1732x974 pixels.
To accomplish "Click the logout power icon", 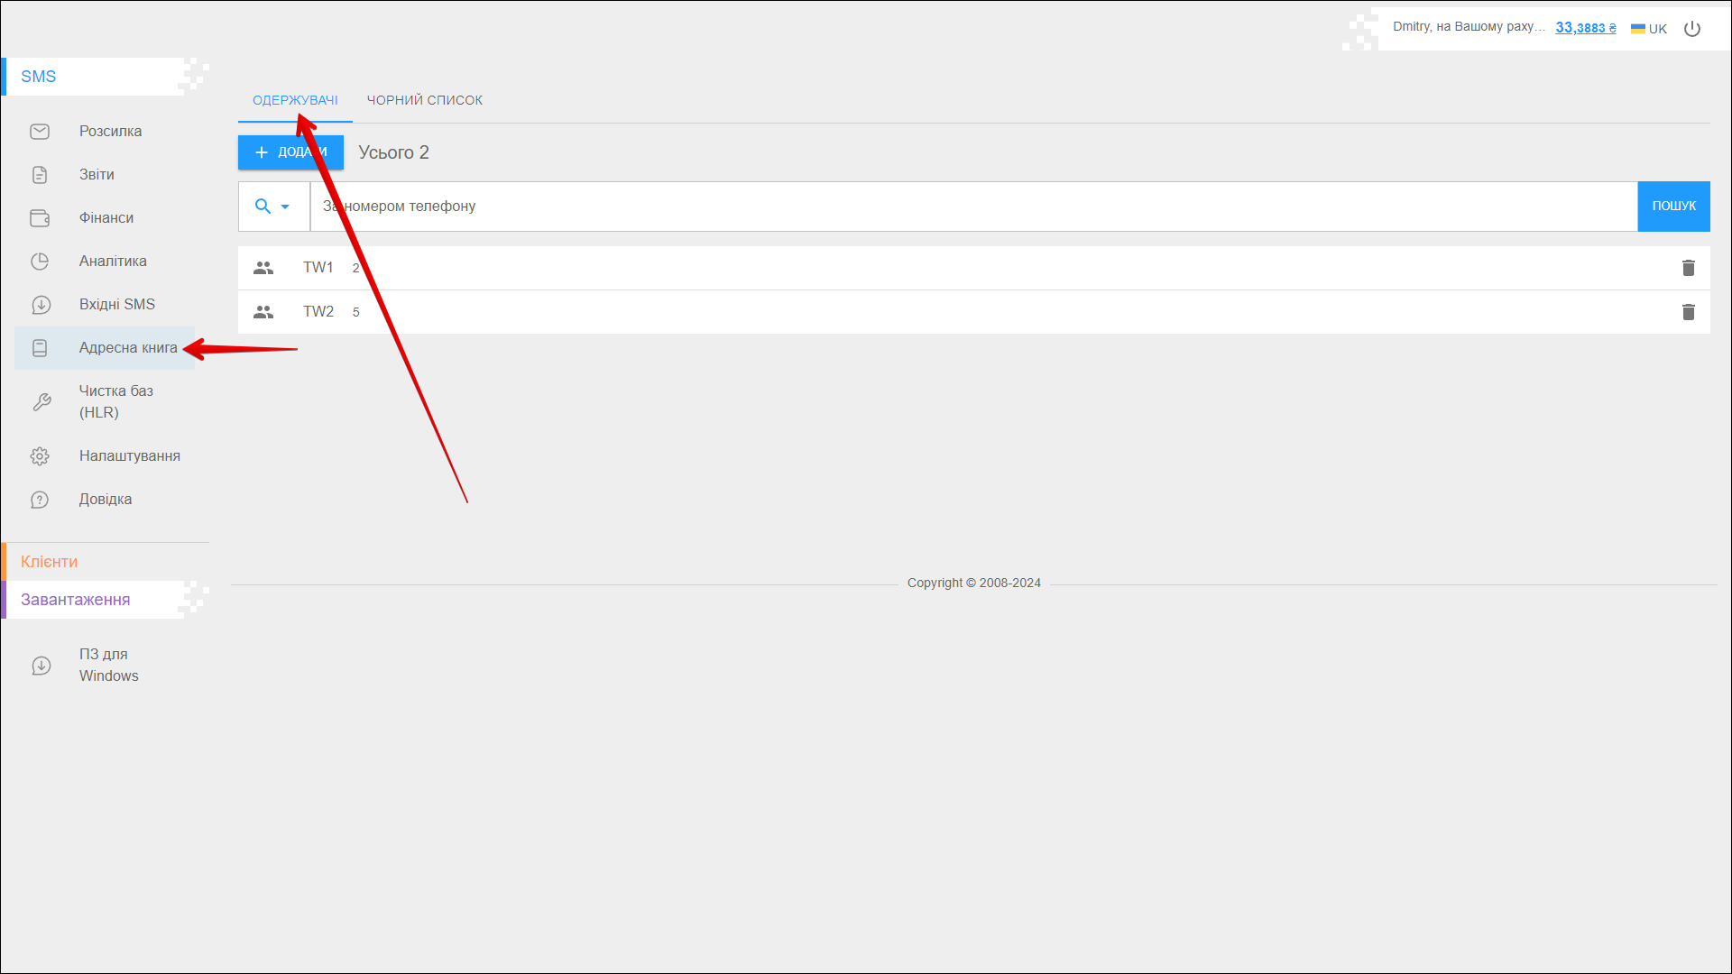I will [1692, 29].
